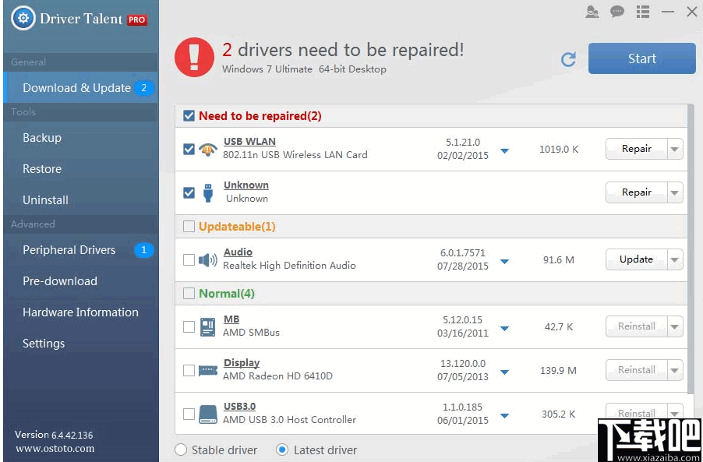Click the Audio speaker icon

pyautogui.click(x=207, y=259)
